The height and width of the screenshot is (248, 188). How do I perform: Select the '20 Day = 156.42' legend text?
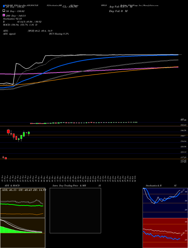point(15,7)
